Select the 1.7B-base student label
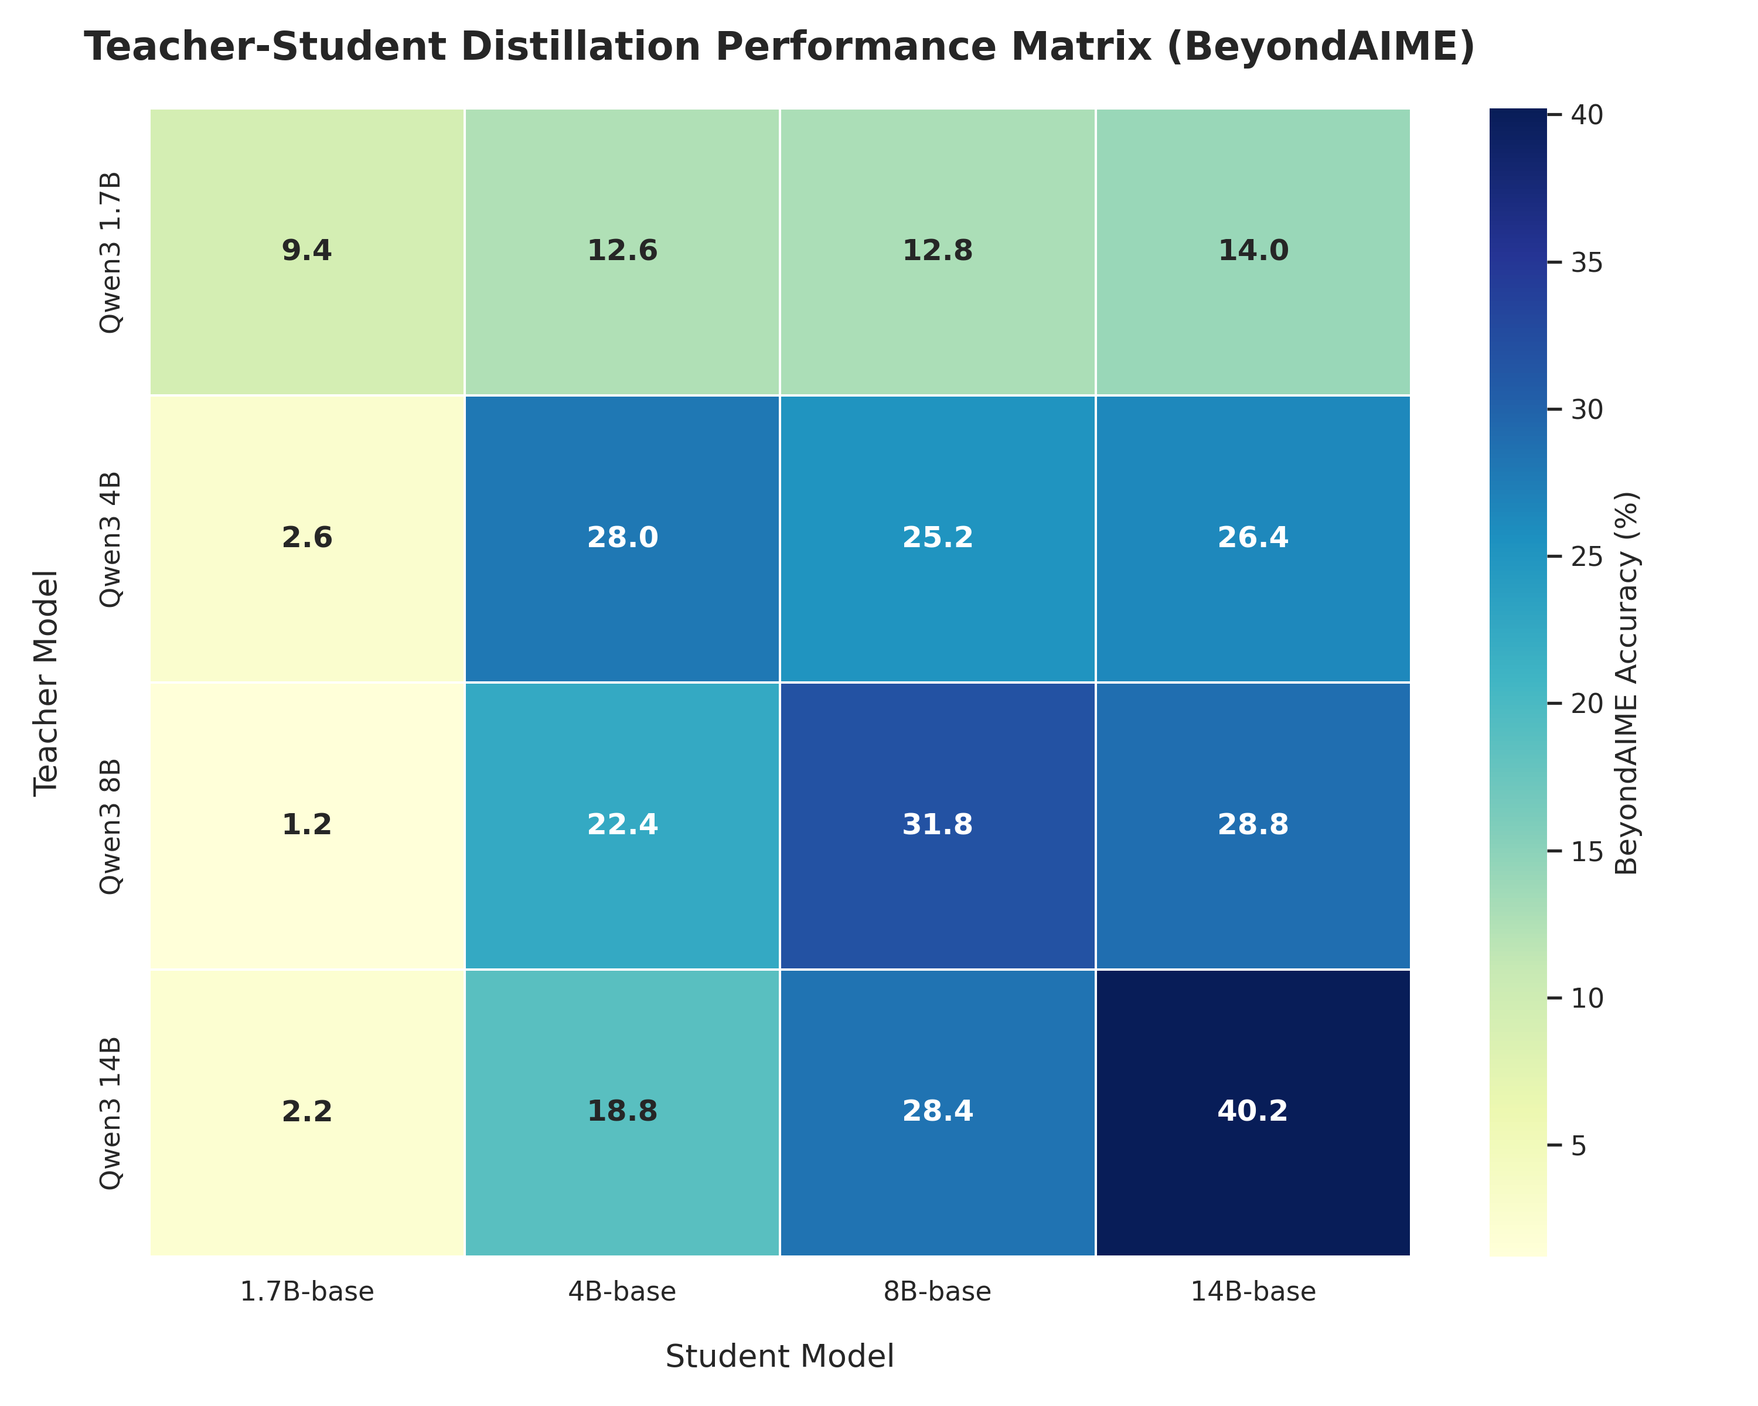 coord(308,1292)
